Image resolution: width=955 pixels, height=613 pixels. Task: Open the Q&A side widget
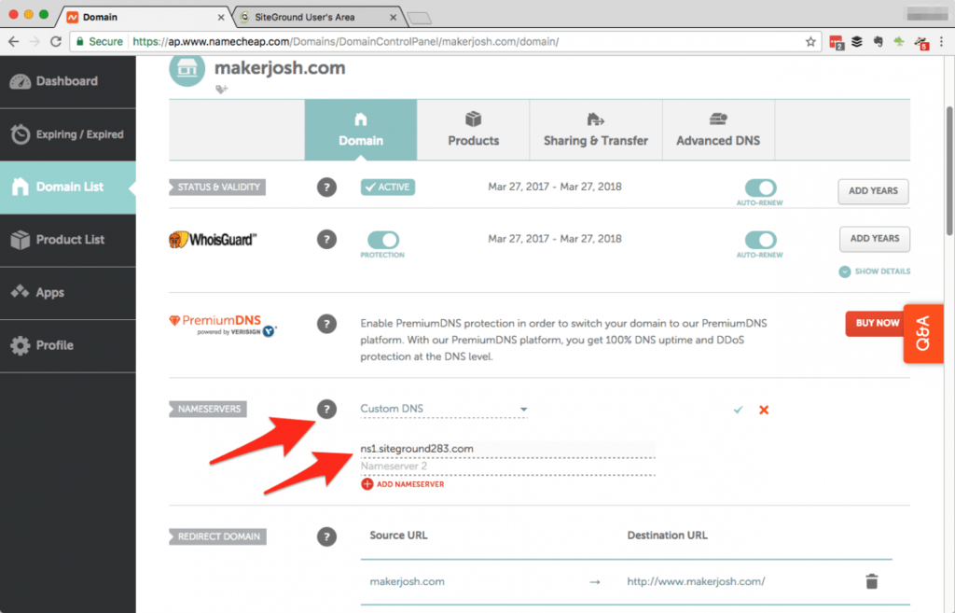point(923,334)
